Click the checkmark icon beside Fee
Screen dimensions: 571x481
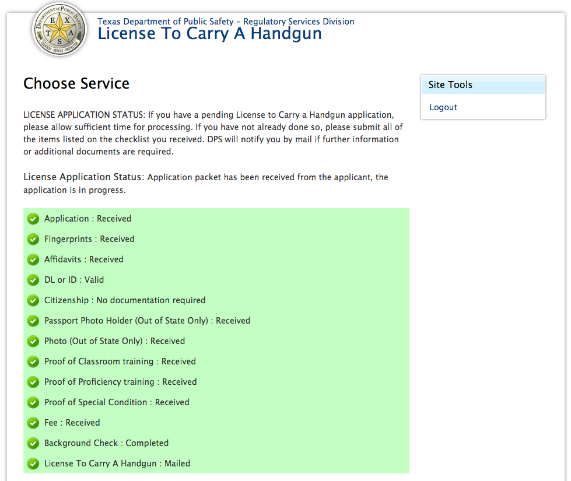coord(33,423)
